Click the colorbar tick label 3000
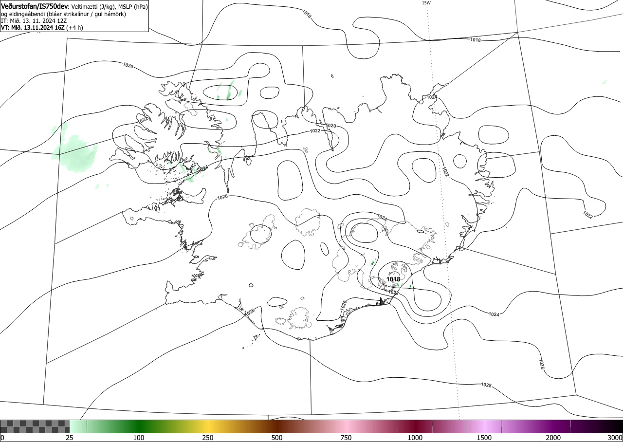The width and height of the screenshot is (623, 442). click(x=615, y=438)
